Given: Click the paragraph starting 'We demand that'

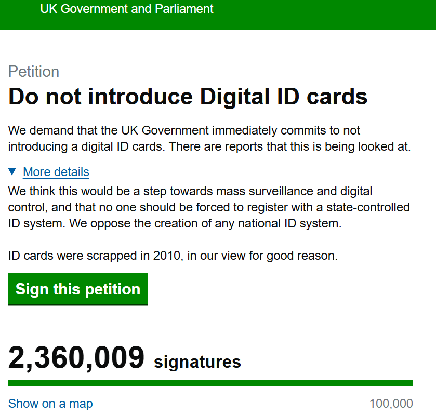Looking at the screenshot, I should pyautogui.click(x=209, y=138).
